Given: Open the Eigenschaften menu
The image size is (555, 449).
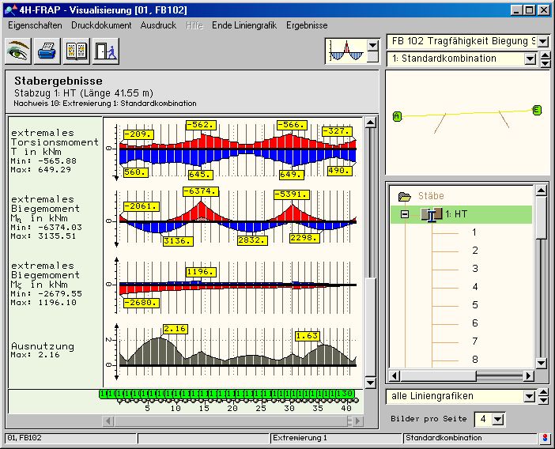Looking at the screenshot, I should (35, 25).
